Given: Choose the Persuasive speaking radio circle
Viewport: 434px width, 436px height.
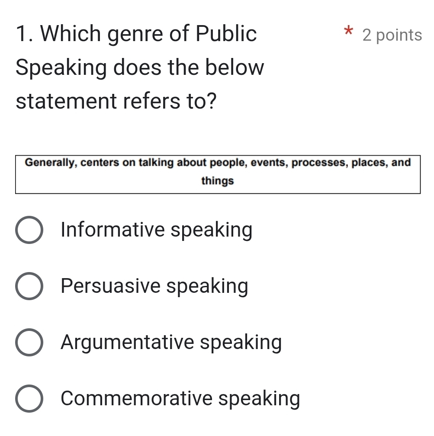Looking at the screenshot, I should [29, 286].
